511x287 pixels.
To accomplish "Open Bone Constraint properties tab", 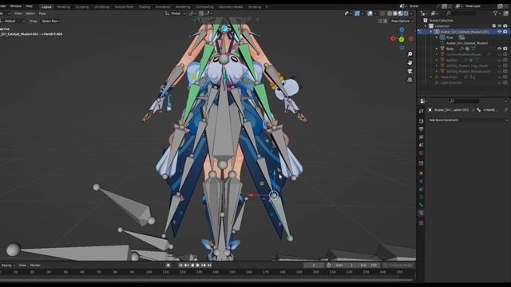I will tap(421, 213).
